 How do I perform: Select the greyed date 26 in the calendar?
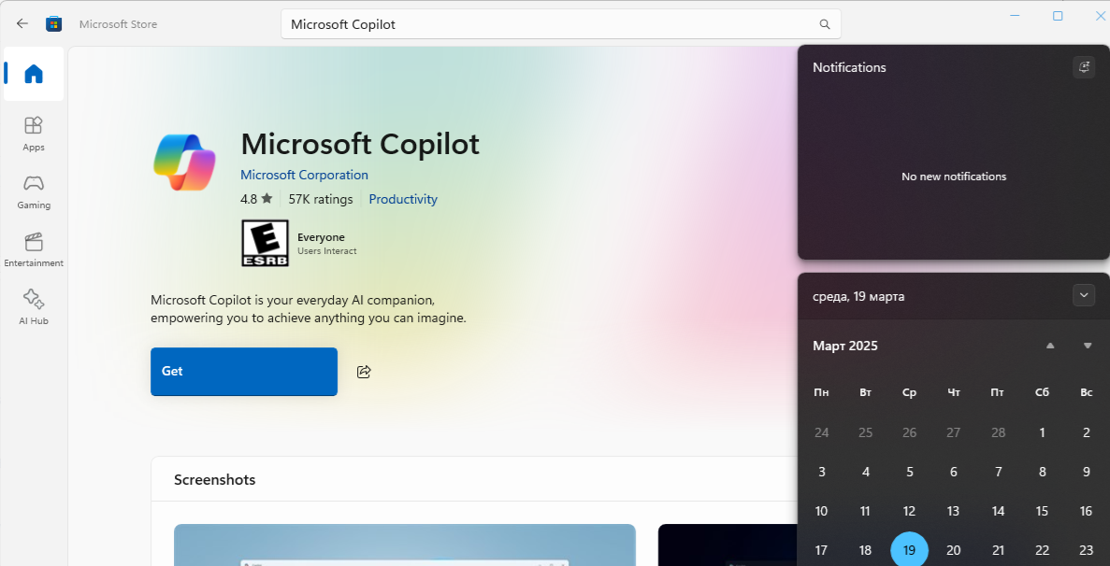[910, 432]
